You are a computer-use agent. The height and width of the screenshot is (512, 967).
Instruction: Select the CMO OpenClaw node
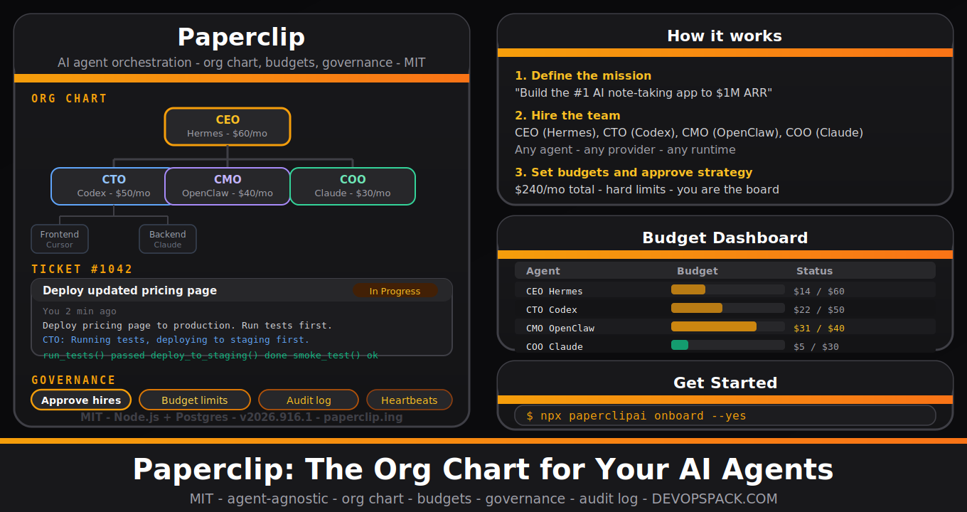tap(228, 186)
